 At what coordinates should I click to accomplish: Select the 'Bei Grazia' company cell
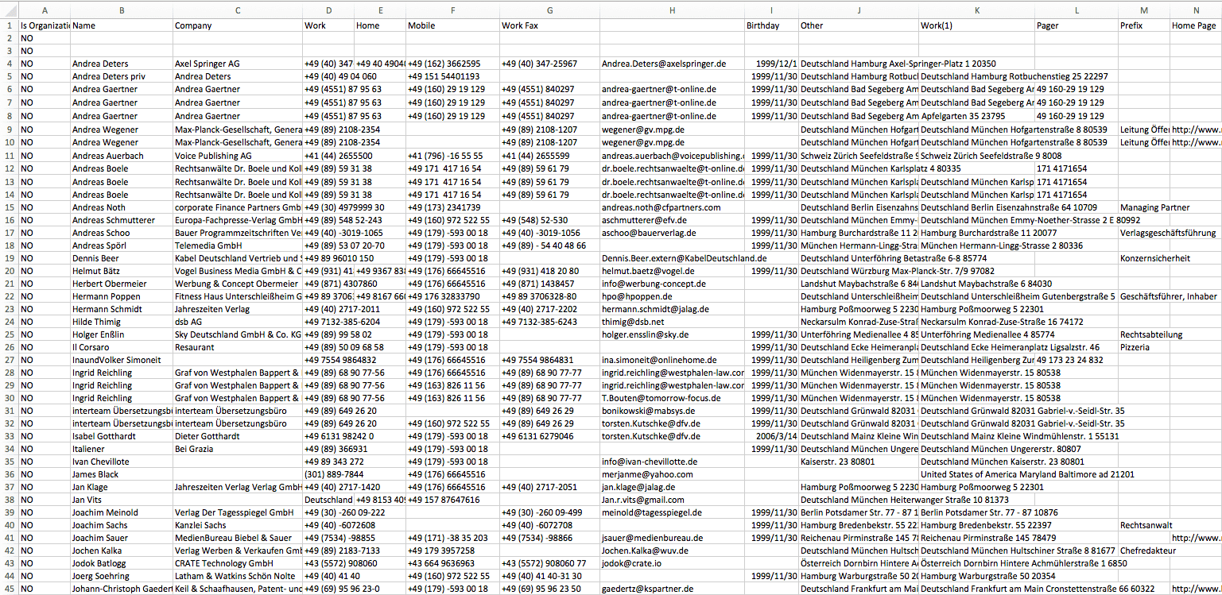point(238,449)
